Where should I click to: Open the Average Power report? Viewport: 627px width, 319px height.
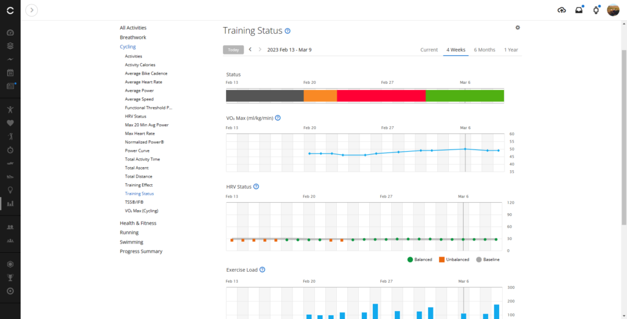139,91
